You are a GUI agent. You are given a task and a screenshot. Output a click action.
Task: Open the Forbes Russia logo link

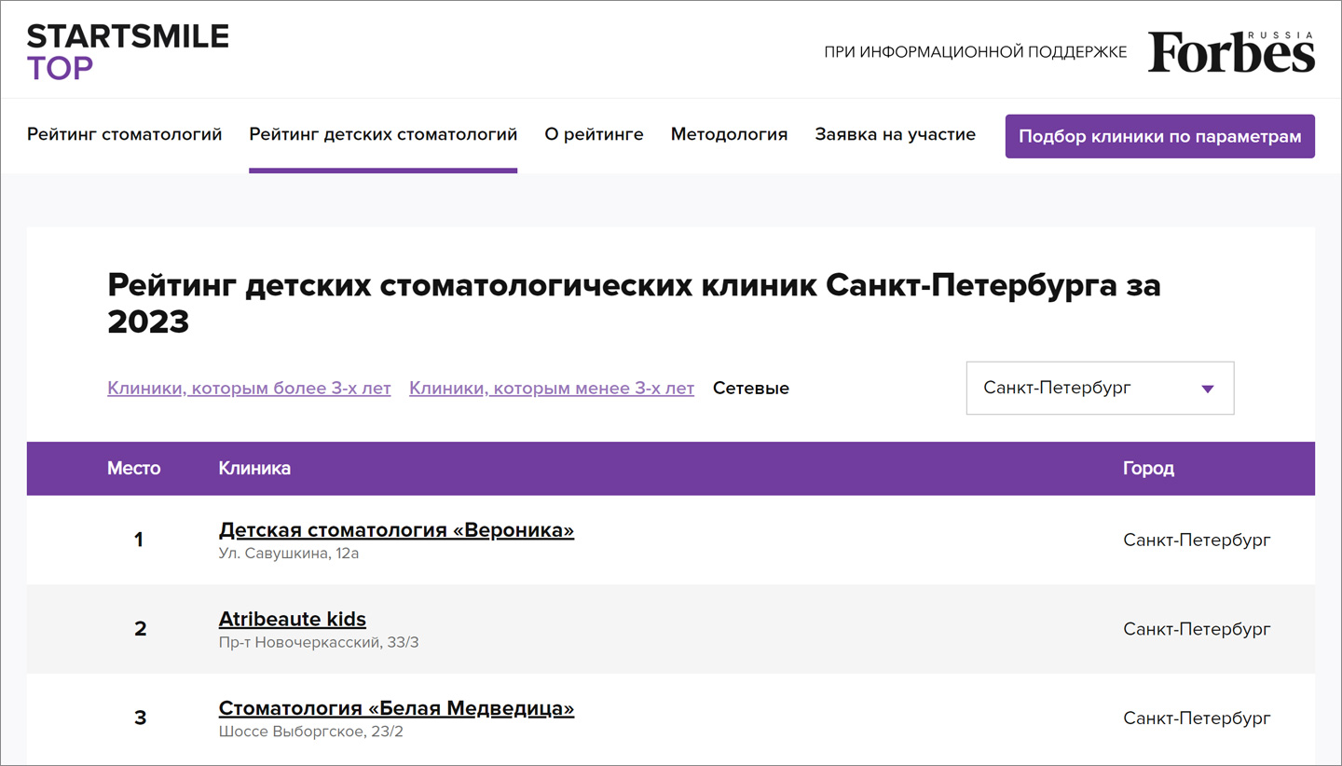coord(1231,51)
